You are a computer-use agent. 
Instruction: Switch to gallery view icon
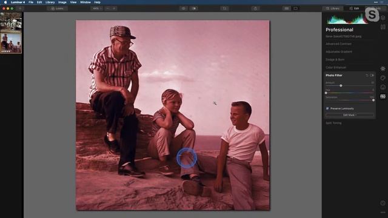click(287, 8)
